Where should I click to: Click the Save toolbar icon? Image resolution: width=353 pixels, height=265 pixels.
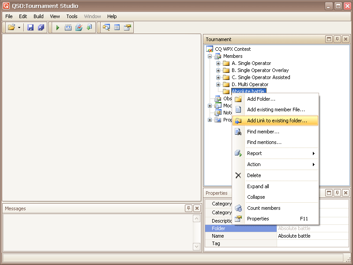[30, 27]
